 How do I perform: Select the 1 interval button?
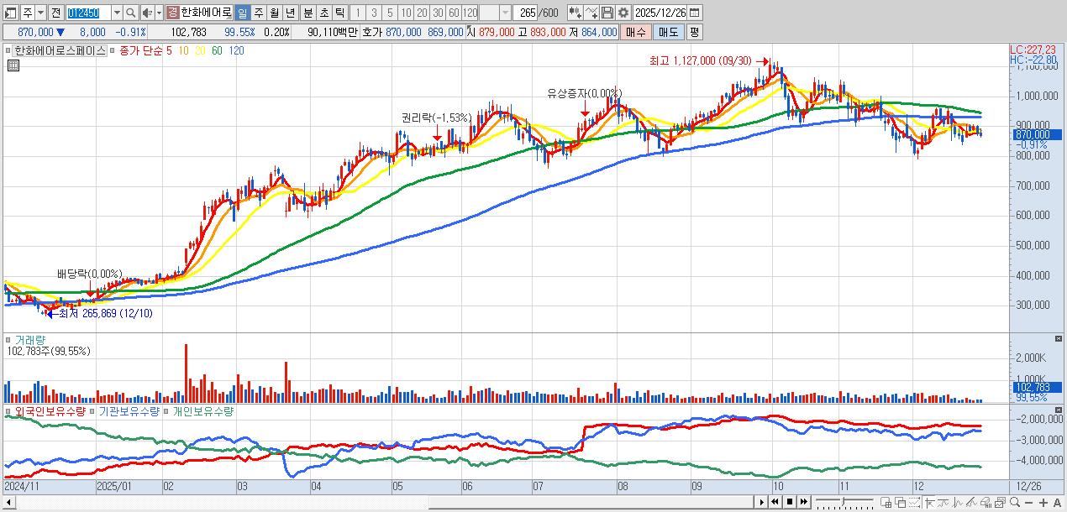358,13
